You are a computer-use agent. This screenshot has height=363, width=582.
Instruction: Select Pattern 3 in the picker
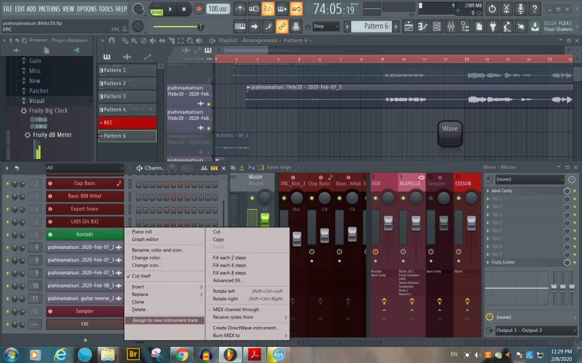tap(127, 97)
